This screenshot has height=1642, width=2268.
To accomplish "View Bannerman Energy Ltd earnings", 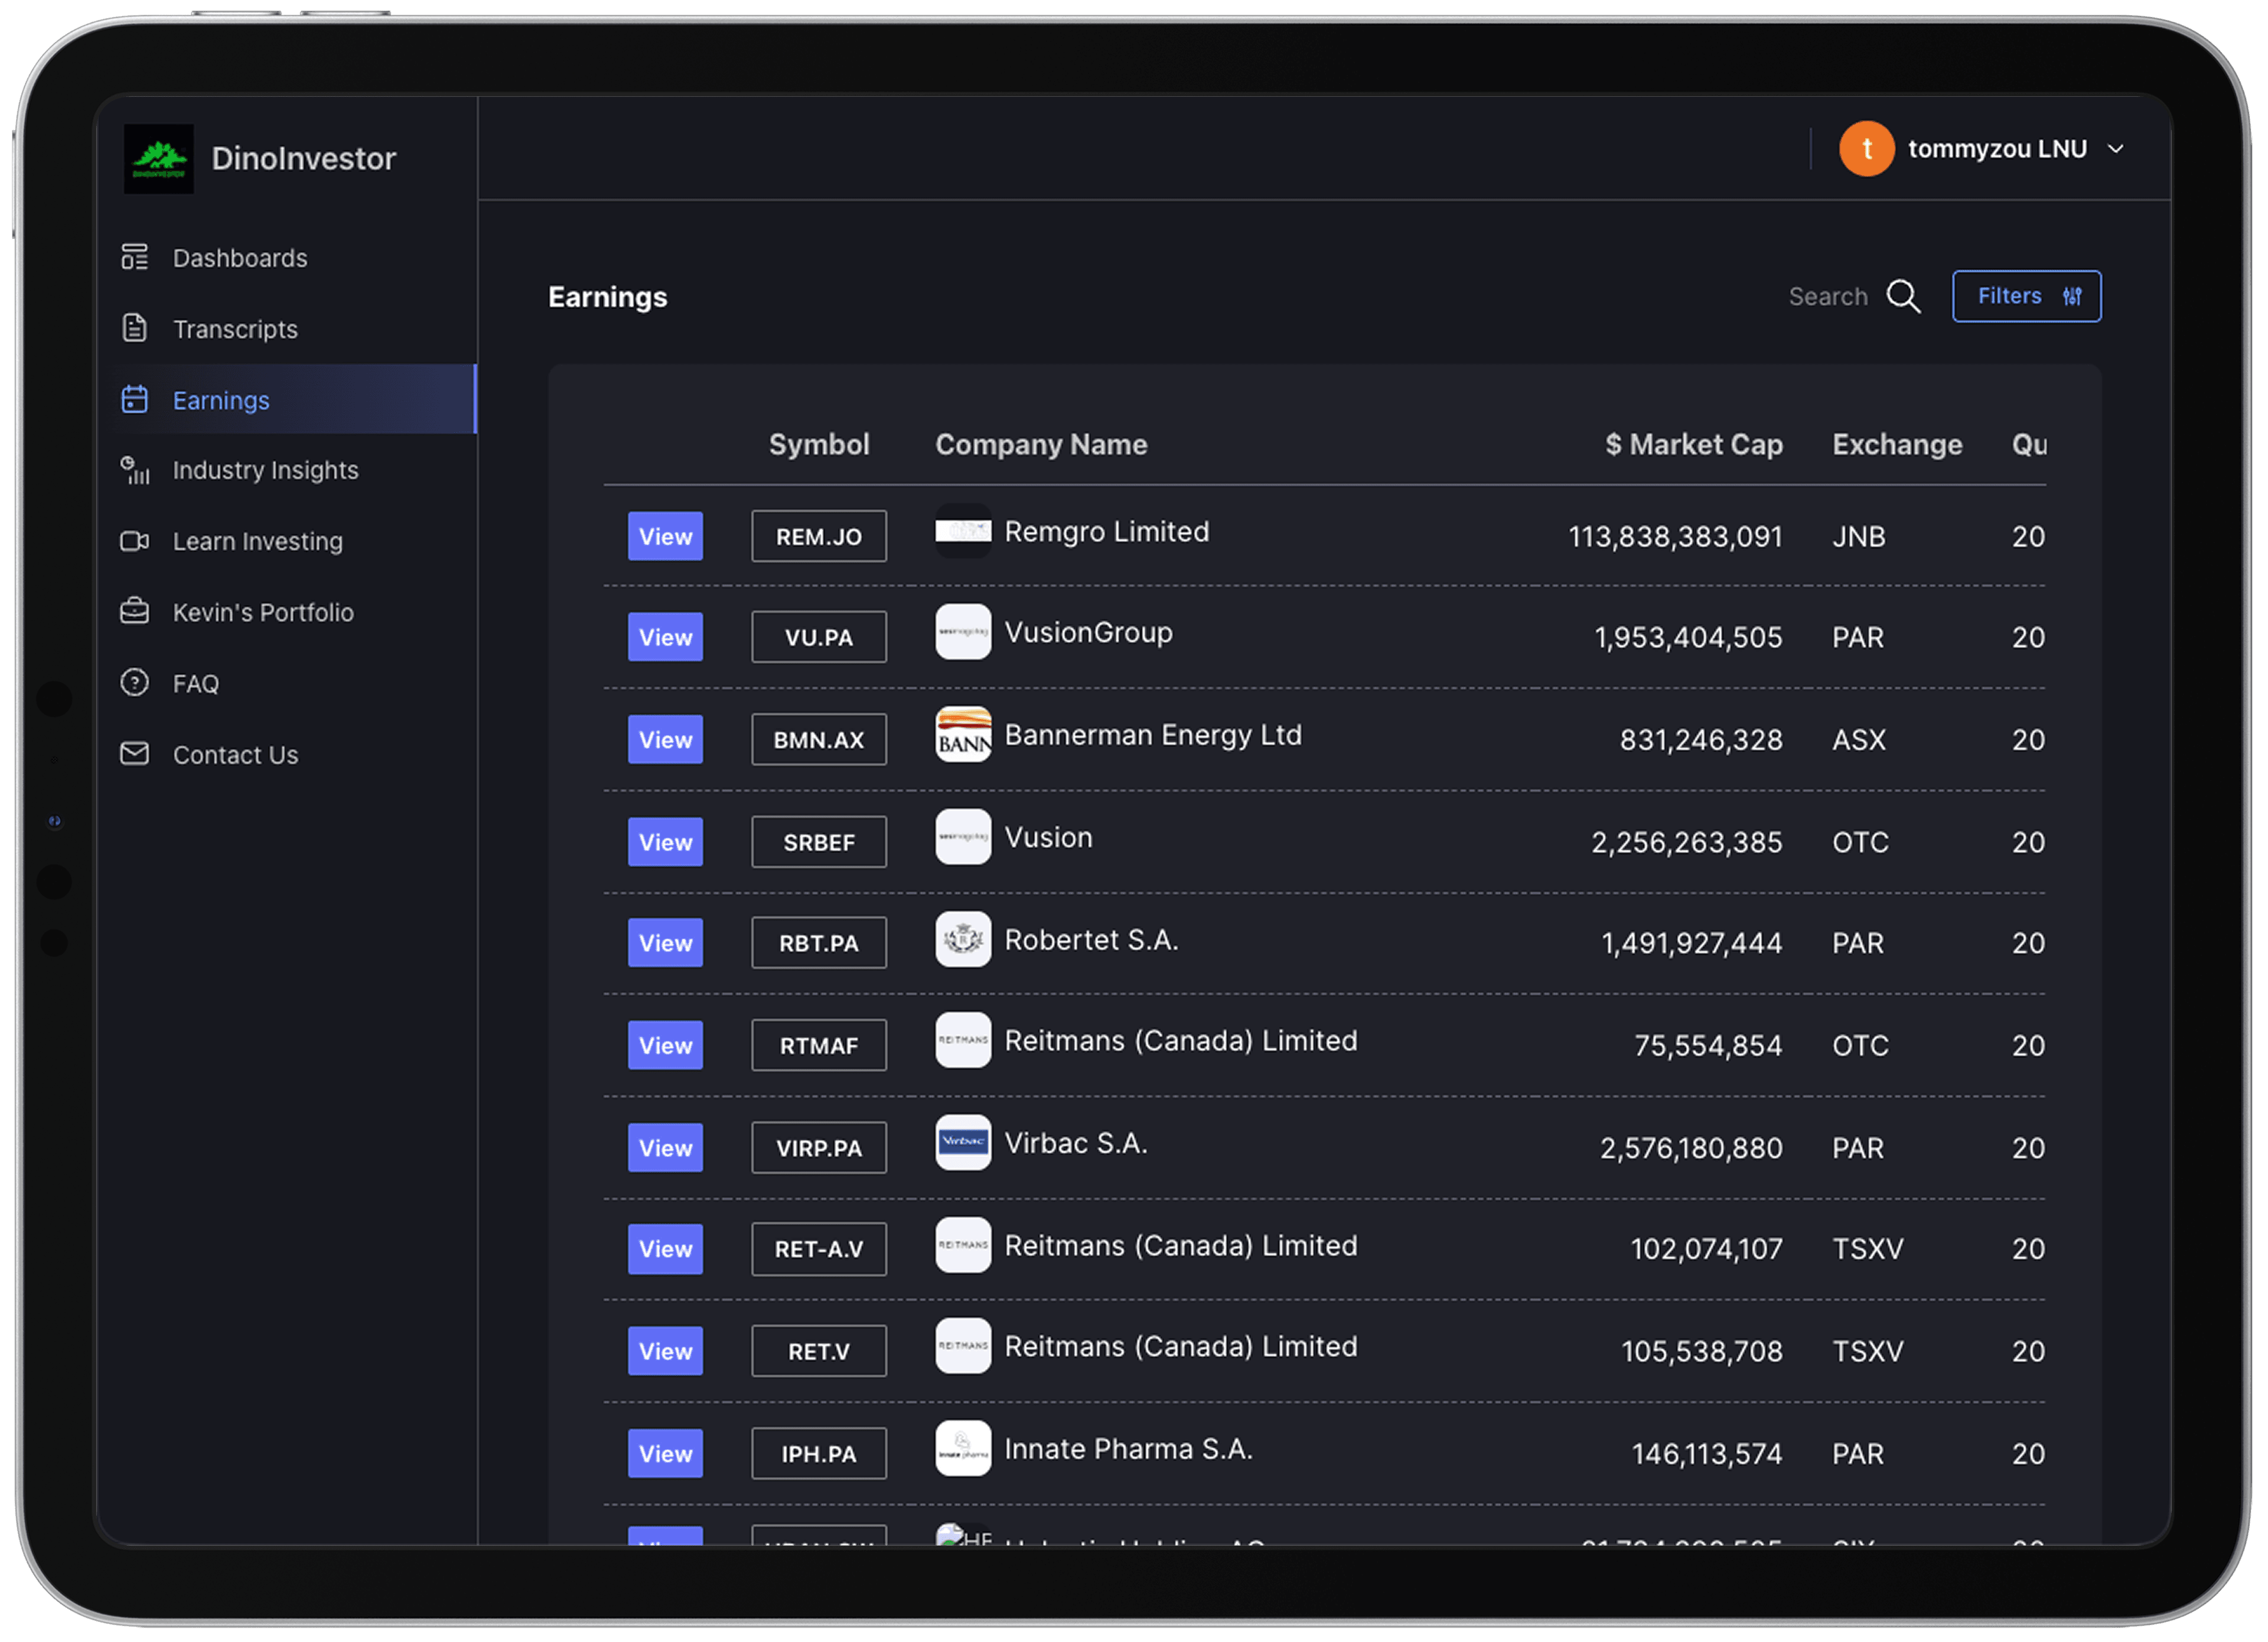I will click(665, 740).
